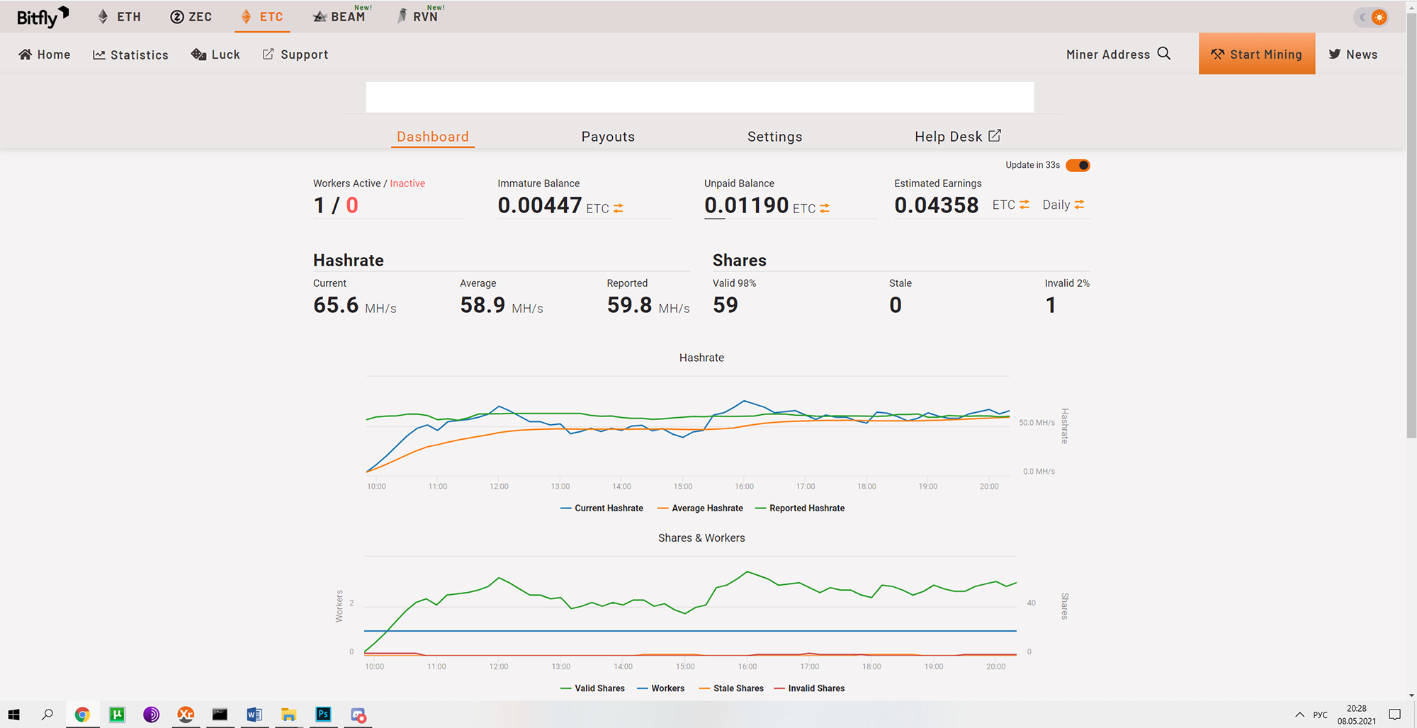This screenshot has height=728, width=1417.
Task: Open the ETH pool via Ethereum icon
Action: tap(103, 16)
